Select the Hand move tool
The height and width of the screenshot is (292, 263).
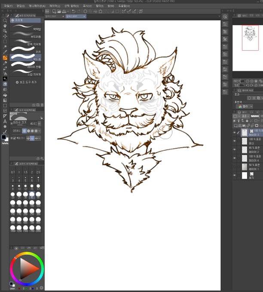coord(5,25)
